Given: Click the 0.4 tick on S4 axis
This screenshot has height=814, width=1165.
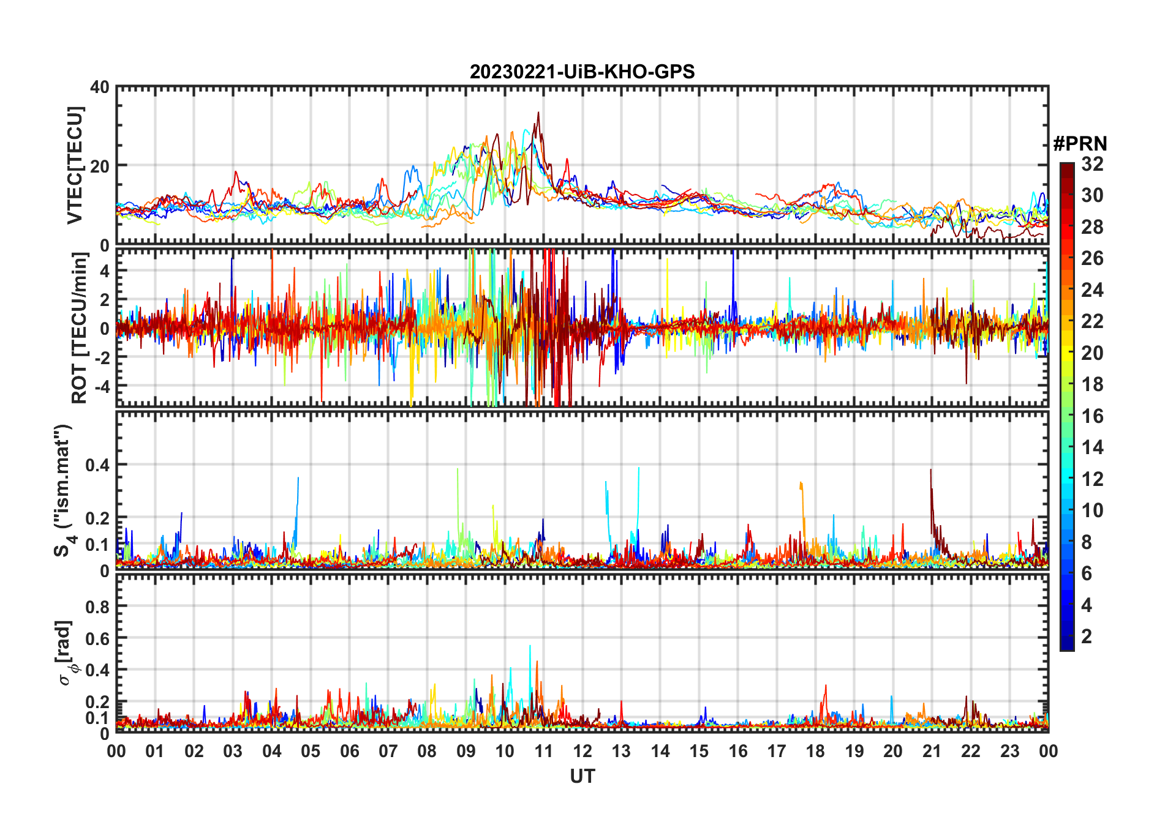Looking at the screenshot, I should point(98,465).
